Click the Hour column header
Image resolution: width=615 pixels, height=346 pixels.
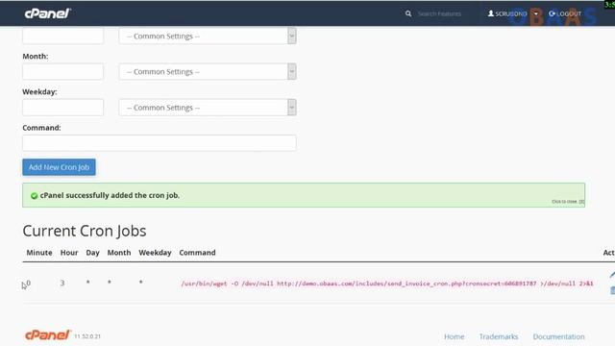point(69,253)
